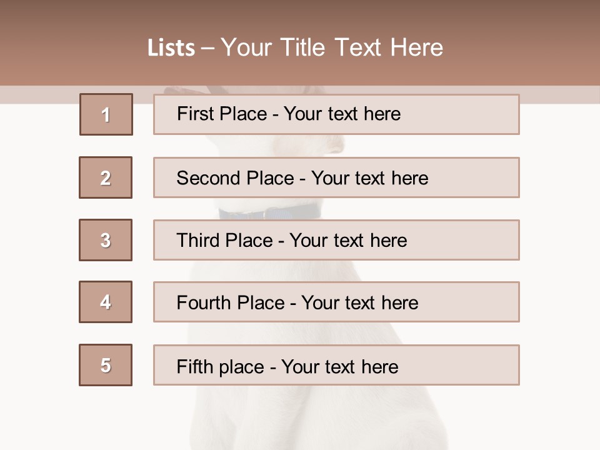
Task: Click the 'Fifth place - Your text here' box
Action: click(x=336, y=365)
